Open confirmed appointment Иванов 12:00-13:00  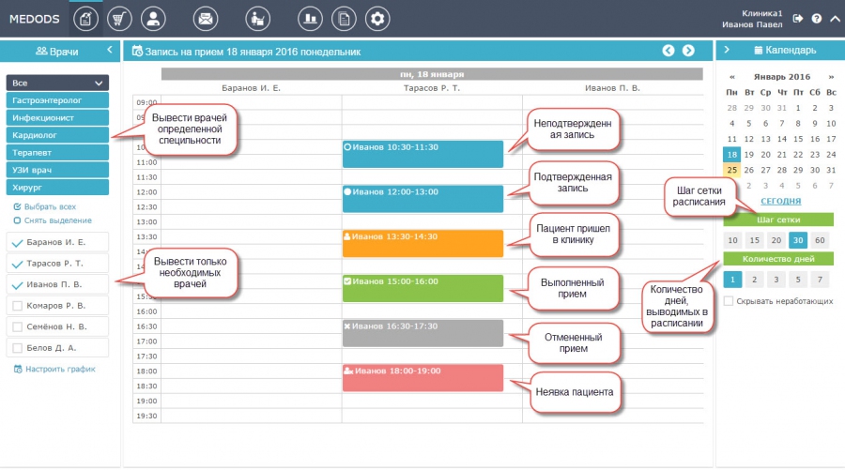[x=422, y=199]
